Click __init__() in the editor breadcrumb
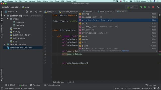The height and width of the screenshot is (90, 161). pyautogui.click(x=71, y=82)
